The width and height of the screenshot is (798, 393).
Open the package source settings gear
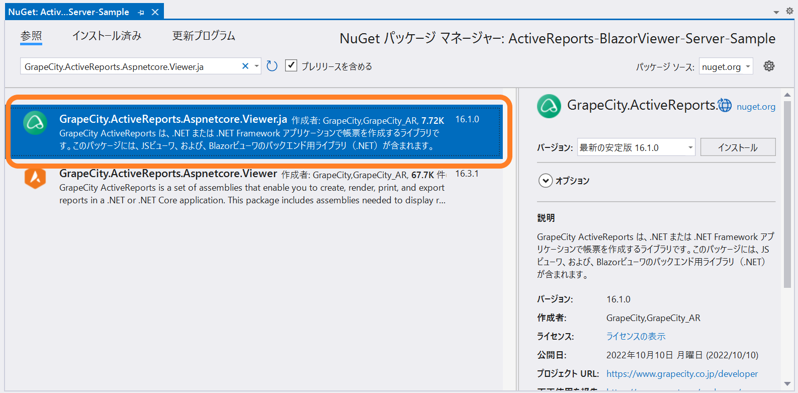click(769, 66)
